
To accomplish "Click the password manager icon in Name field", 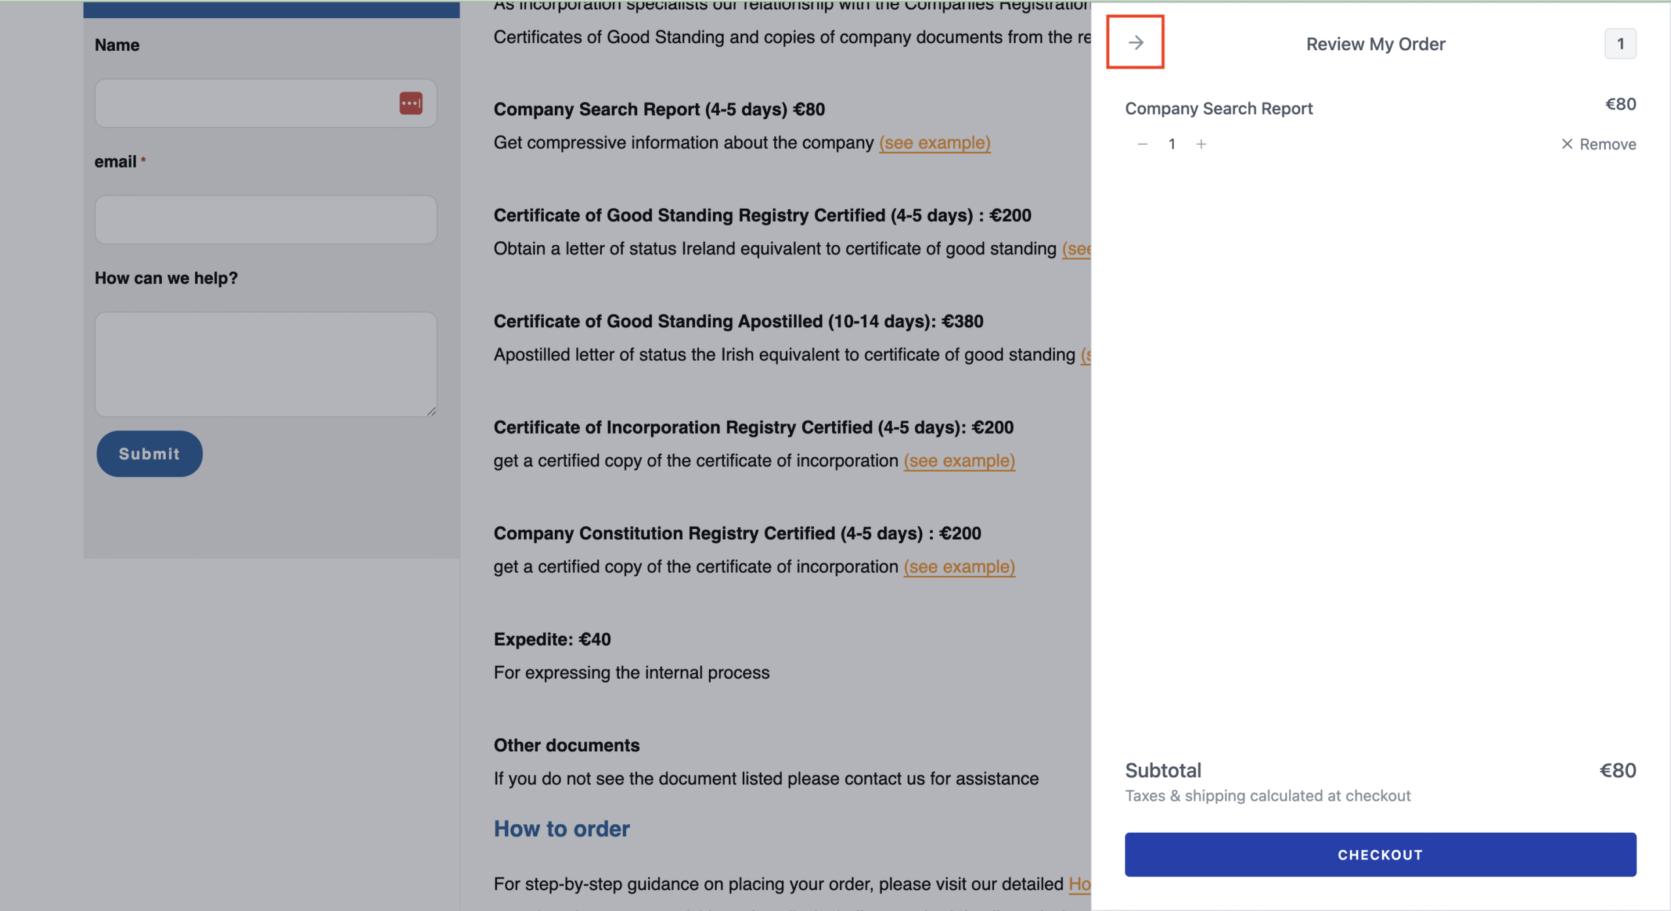I will [x=411, y=103].
